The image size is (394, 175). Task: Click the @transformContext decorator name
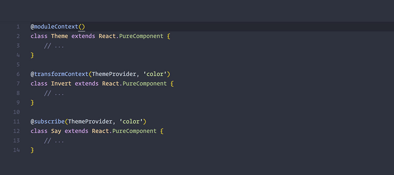61,74
